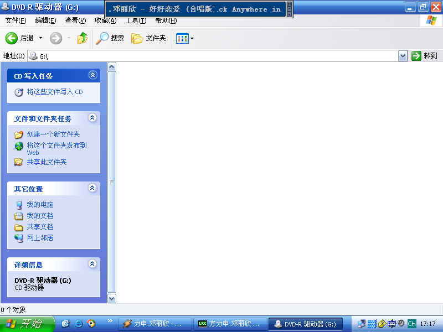Click the share folder hand icon

tap(19, 162)
